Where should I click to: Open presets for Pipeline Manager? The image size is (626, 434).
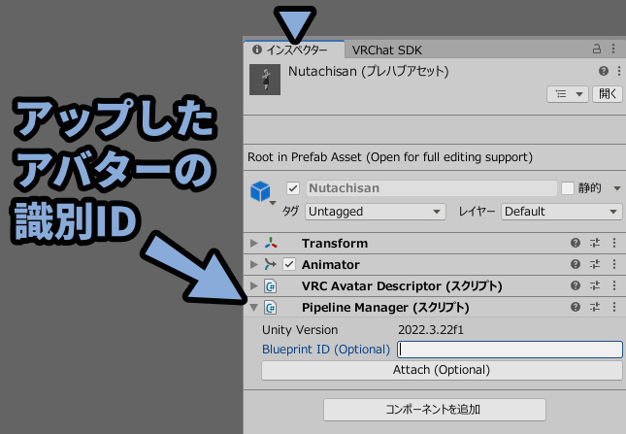tap(595, 307)
